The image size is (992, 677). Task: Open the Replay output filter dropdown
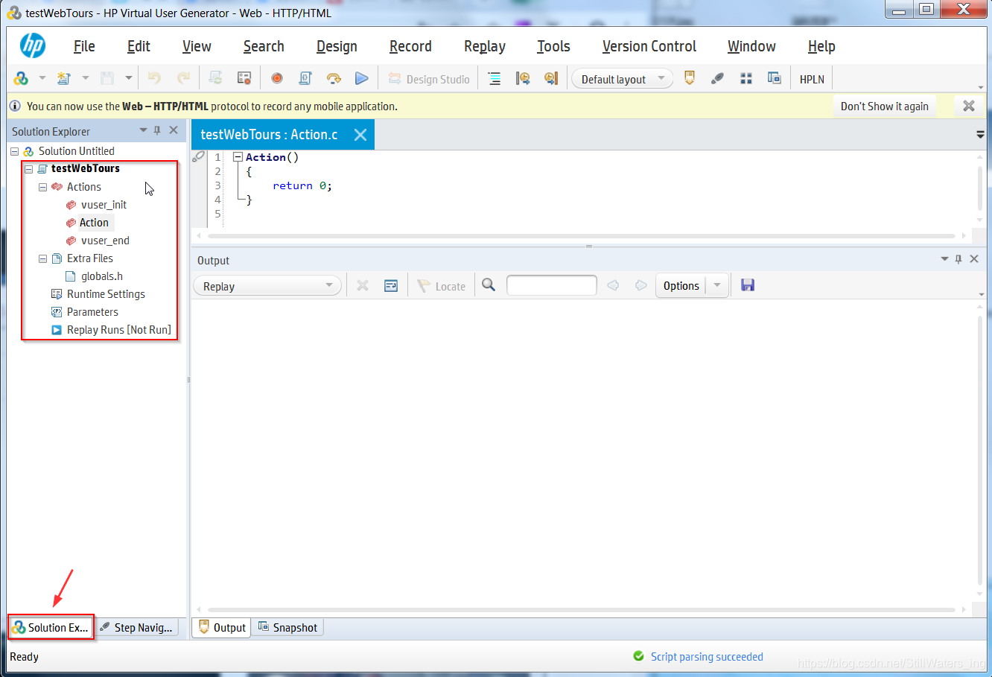point(267,286)
